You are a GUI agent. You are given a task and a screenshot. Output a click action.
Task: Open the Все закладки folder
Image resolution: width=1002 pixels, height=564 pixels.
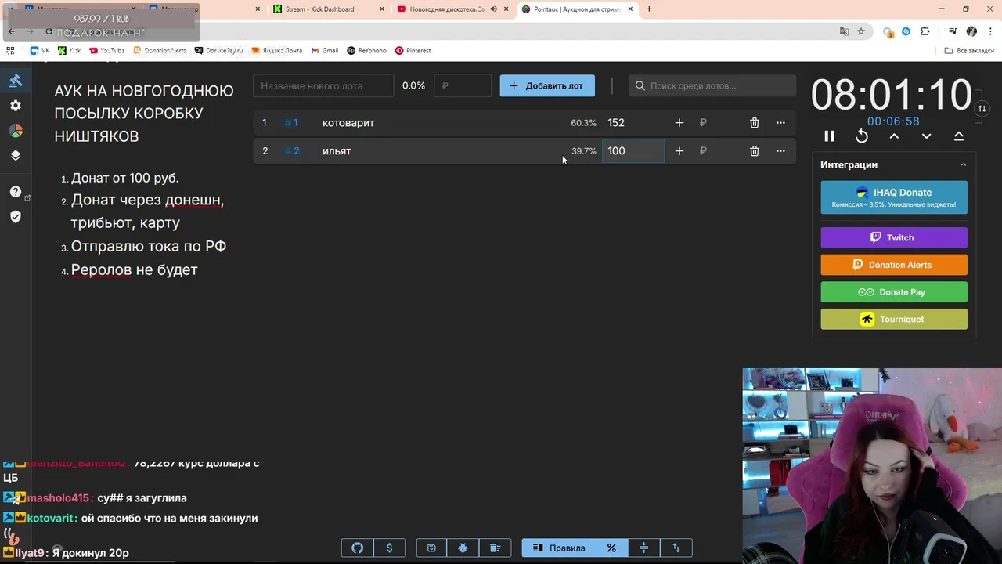(x=969, y=51)
